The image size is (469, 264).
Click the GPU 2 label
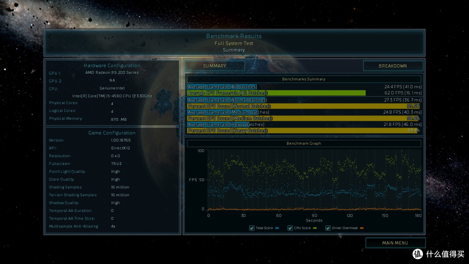[55, 81]
